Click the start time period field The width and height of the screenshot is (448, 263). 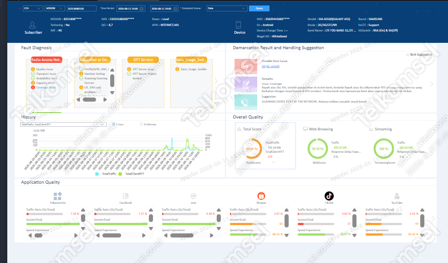coord(131,9)
